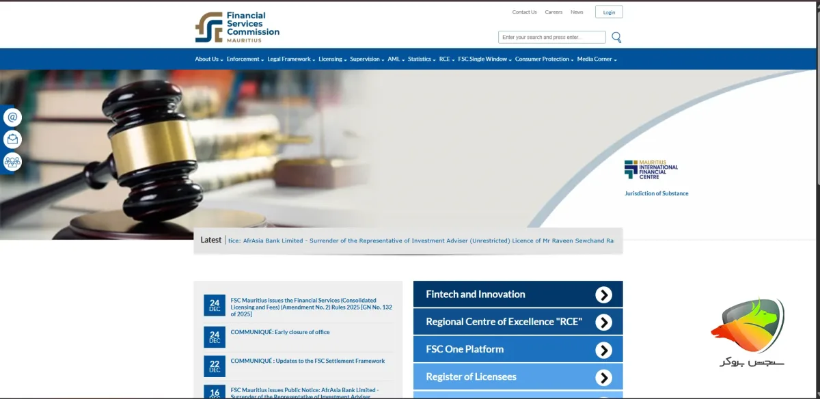820x399 pixels.
Task: Open COMMUNIQUÉ: Early closure of office
Action: pyautogui.click(x=280, y=332)
